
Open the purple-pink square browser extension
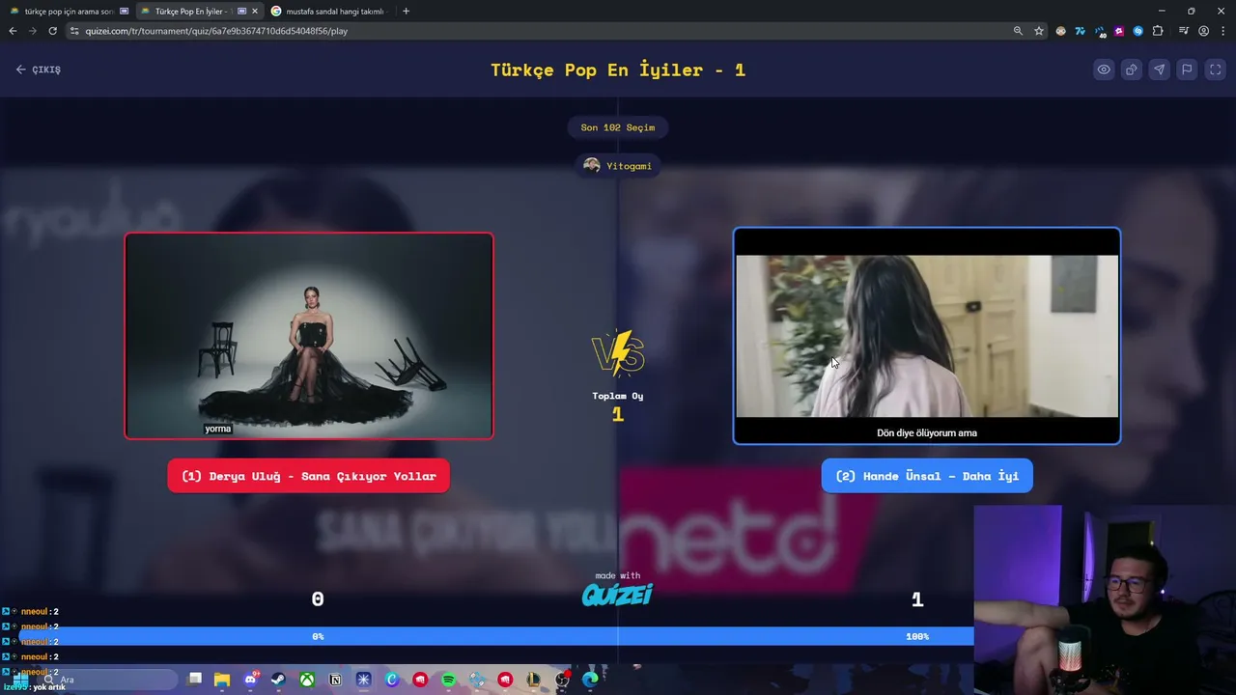[1119, 31]
